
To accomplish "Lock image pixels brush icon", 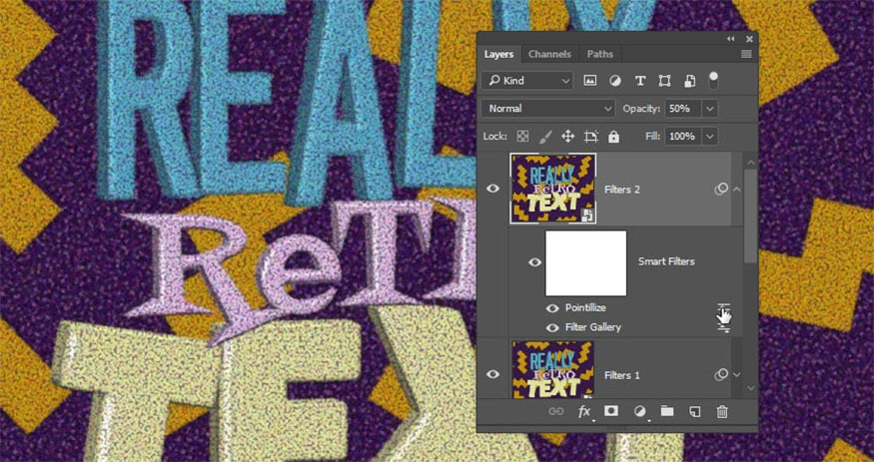I will [x=545, y=137].
